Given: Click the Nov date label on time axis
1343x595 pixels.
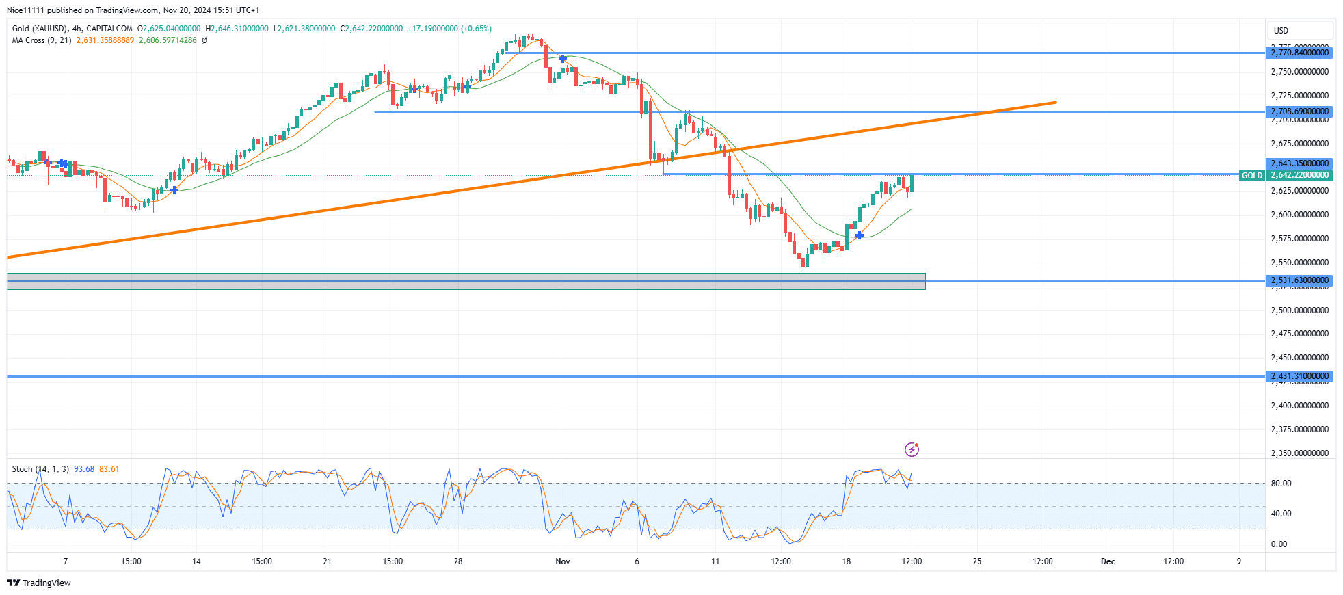Looking at the screenshot, I should pyautogui.click(x=563, y=561).
